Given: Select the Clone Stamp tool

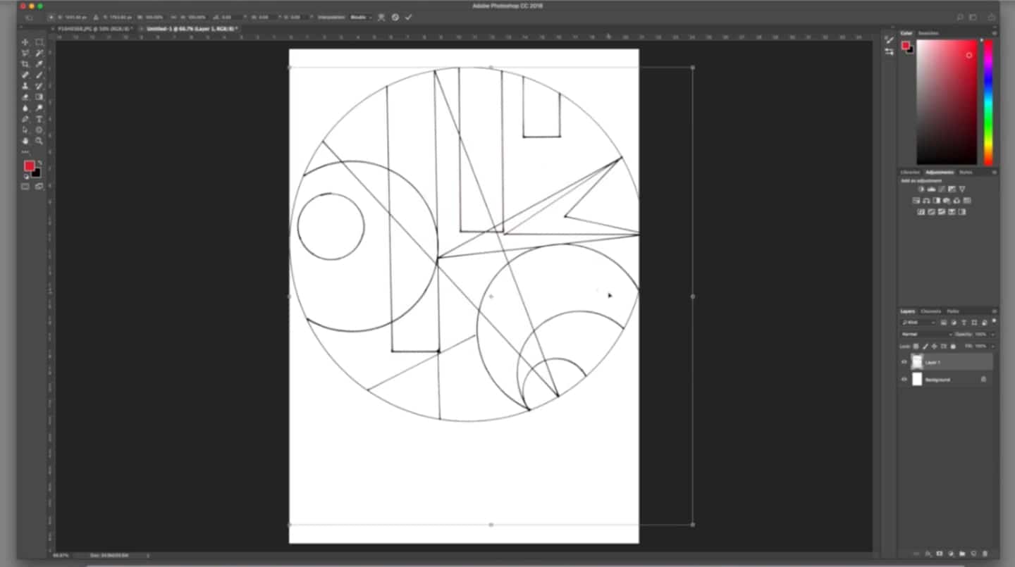Looking at the screenshot, I should (x=25, y=86).
